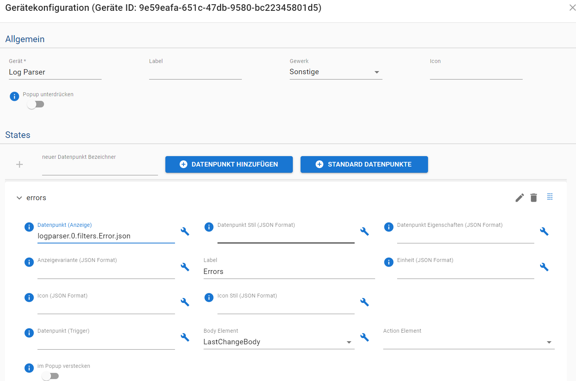Screen dimensions: 576x381
Task: Open wrench editor for Icon (JSON Format)
Action: pyautogui.click(x=185, y=302)
